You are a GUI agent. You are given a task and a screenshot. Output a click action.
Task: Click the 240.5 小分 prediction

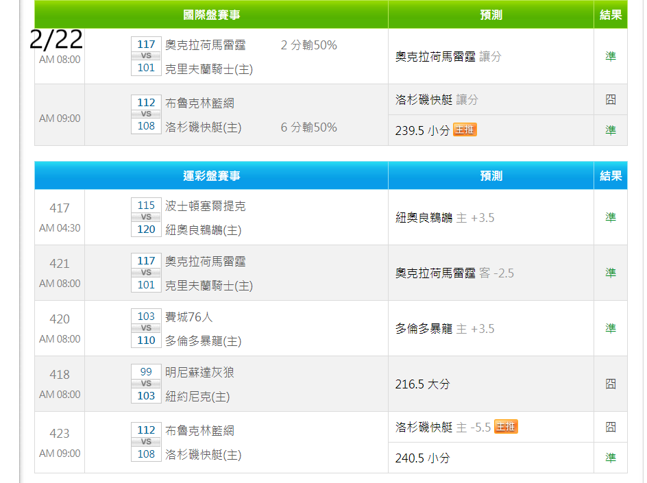(x=422, y=458)
